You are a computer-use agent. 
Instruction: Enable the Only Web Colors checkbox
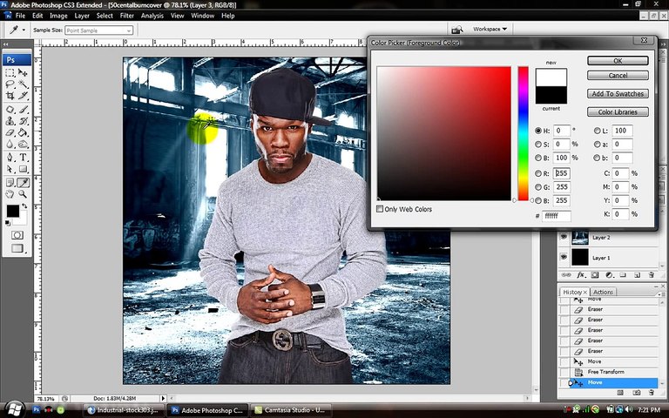pyautogui.click(x=380, y=209)
